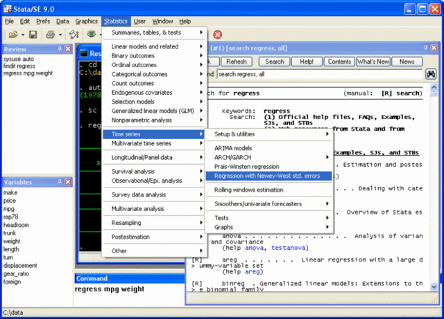Image resolution: width=444 pixels, height=319 pixels.
Task: Choose Rolling windows estimation
Action: (x=269, y=190)
